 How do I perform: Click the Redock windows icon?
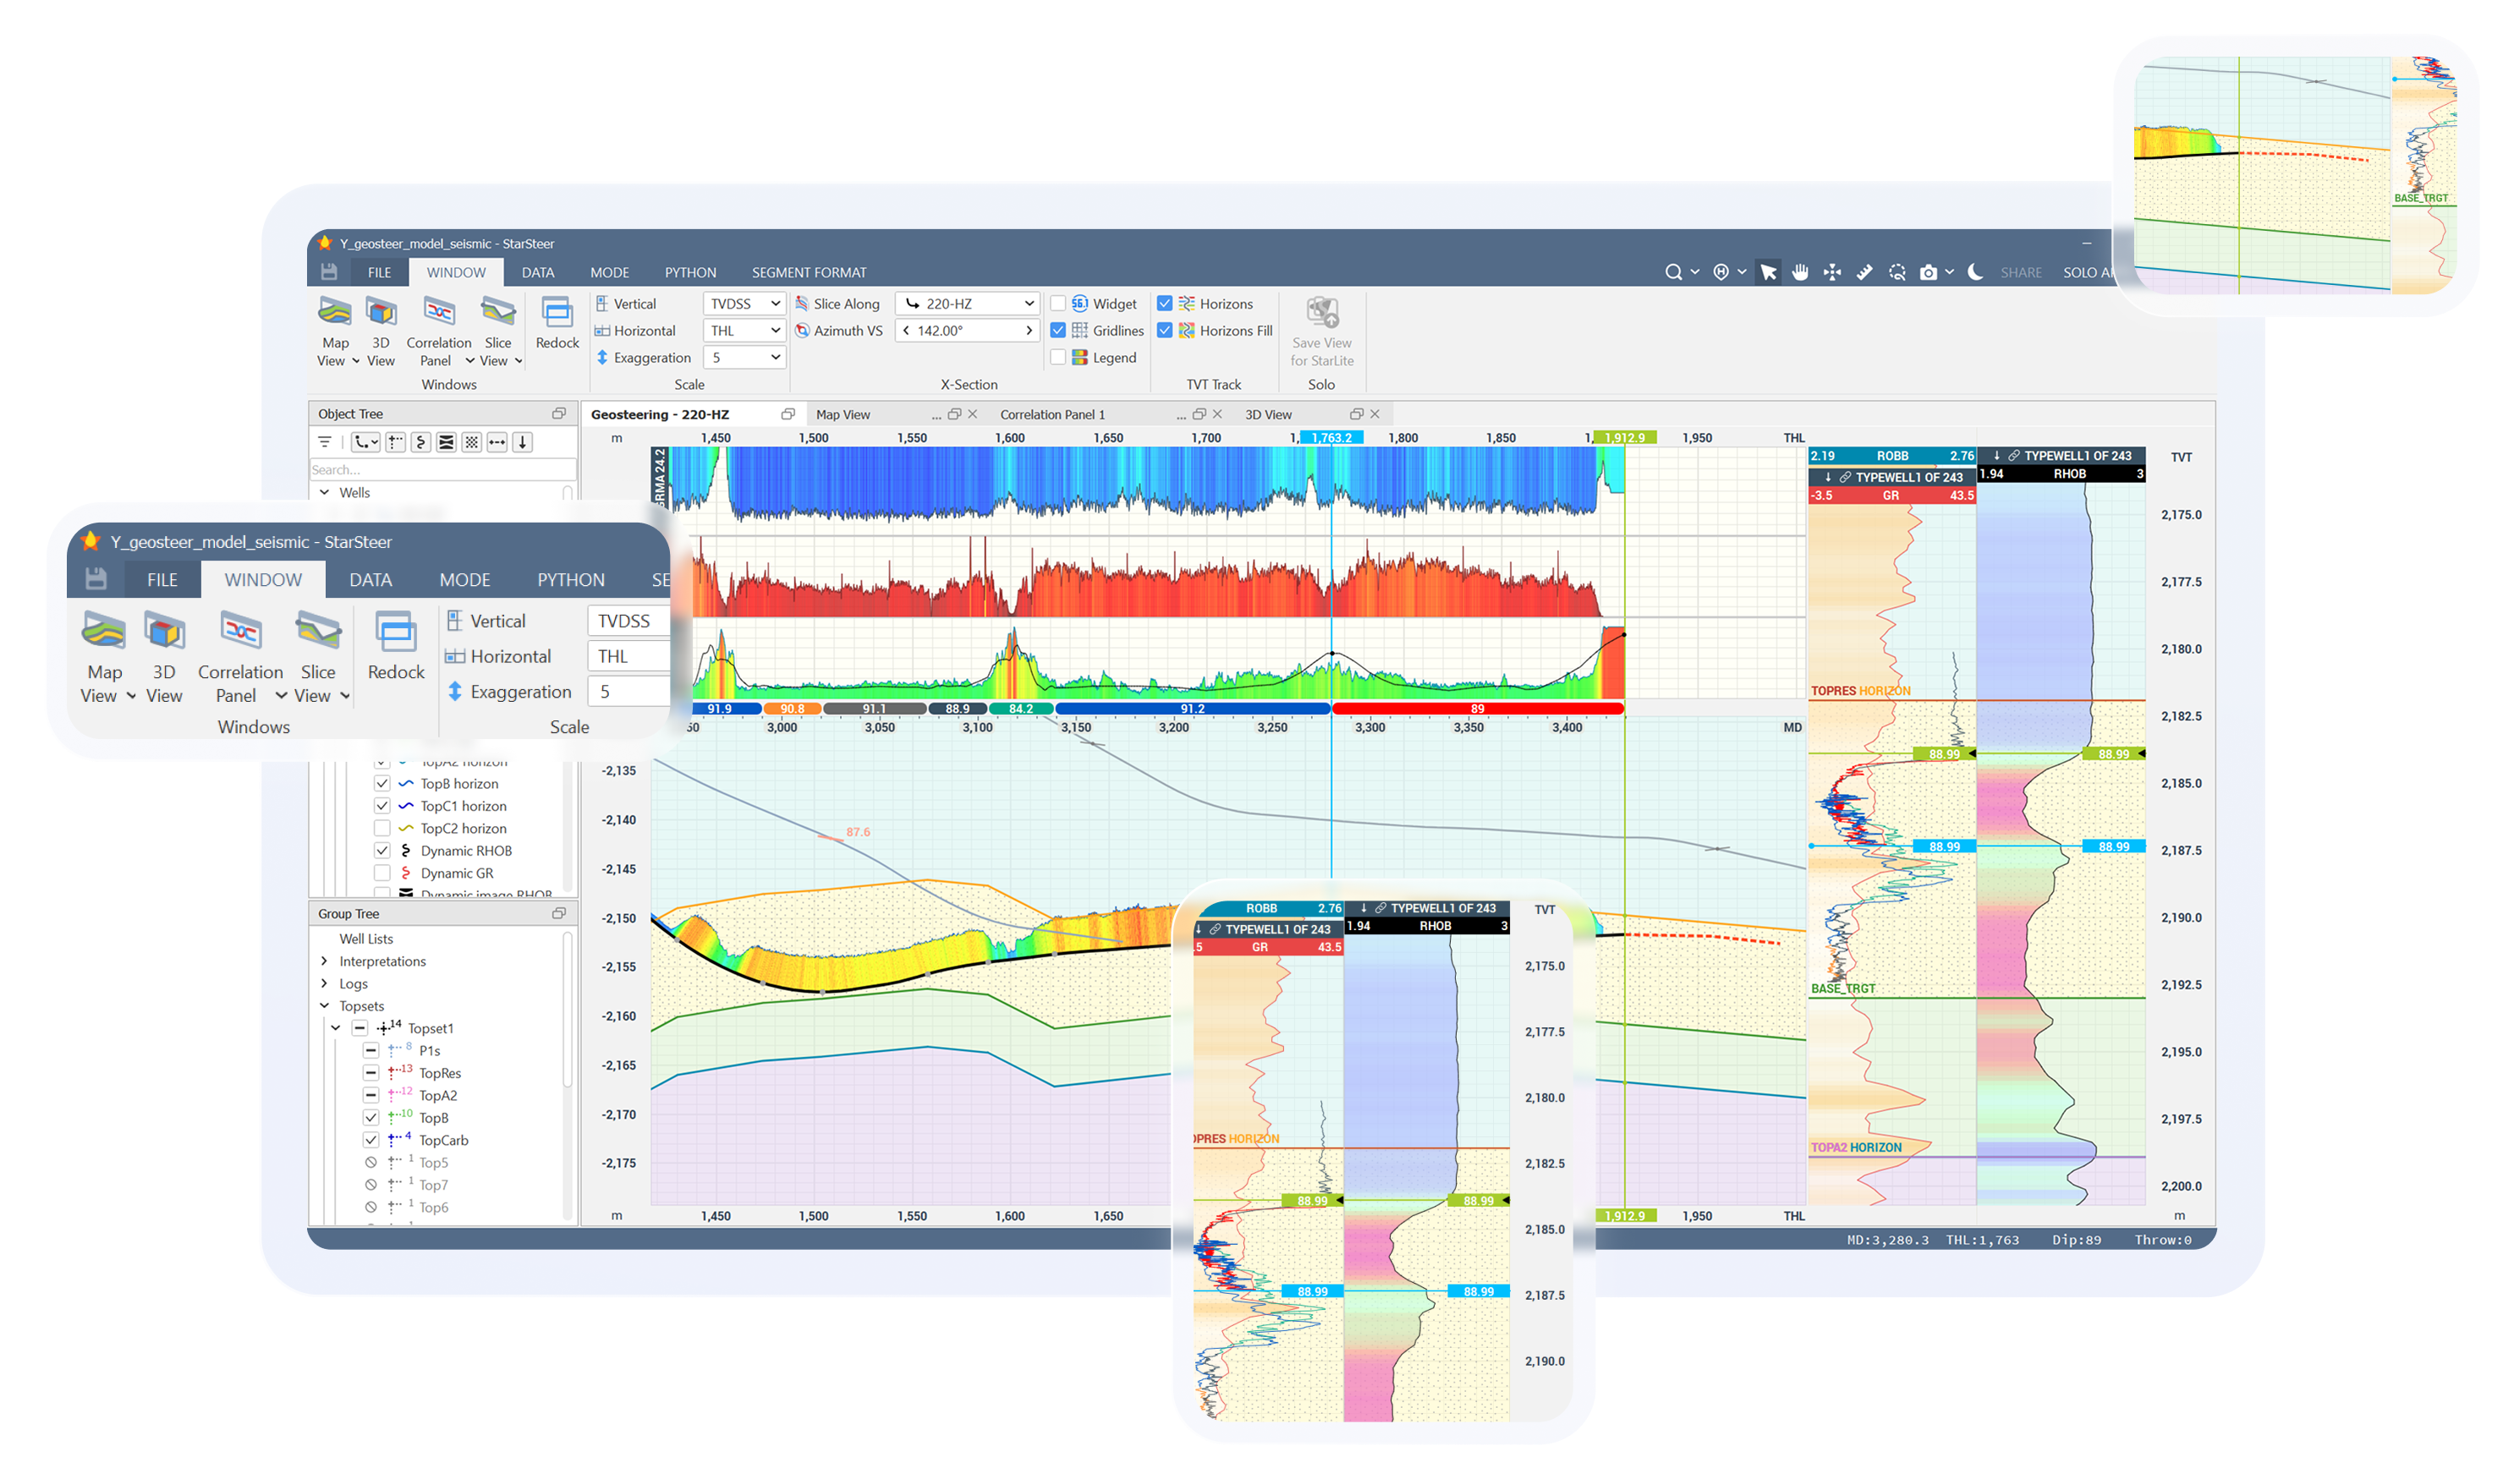coord(557,314)
